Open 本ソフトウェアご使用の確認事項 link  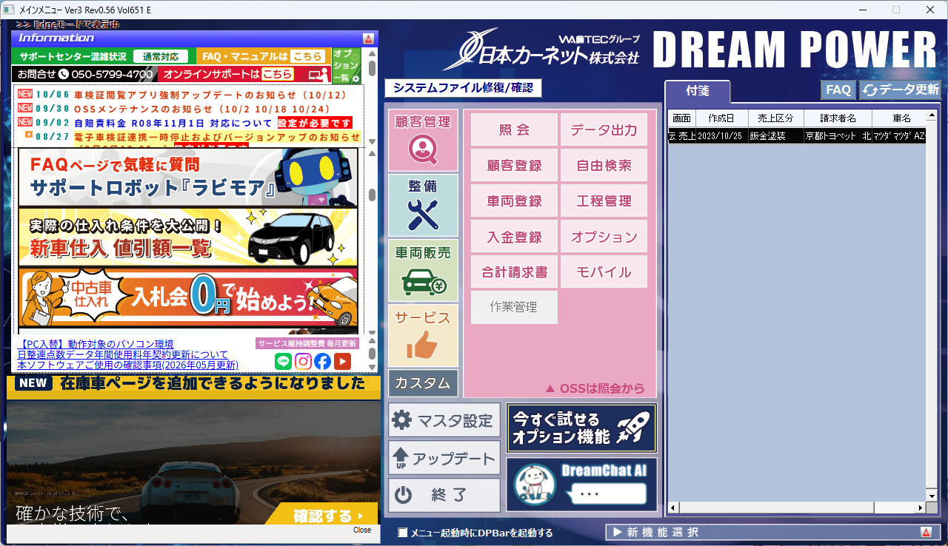(x=127, y=365)
